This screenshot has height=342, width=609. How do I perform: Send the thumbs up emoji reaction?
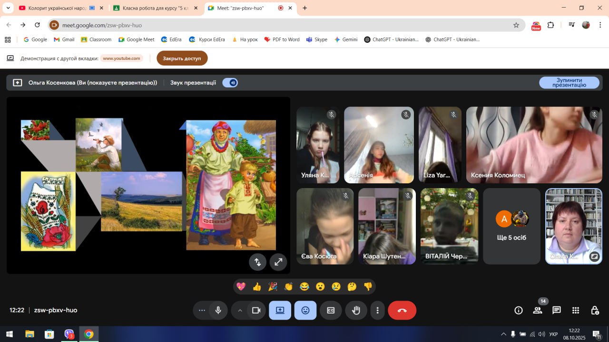pyautogui.click(x=257, y=286)
